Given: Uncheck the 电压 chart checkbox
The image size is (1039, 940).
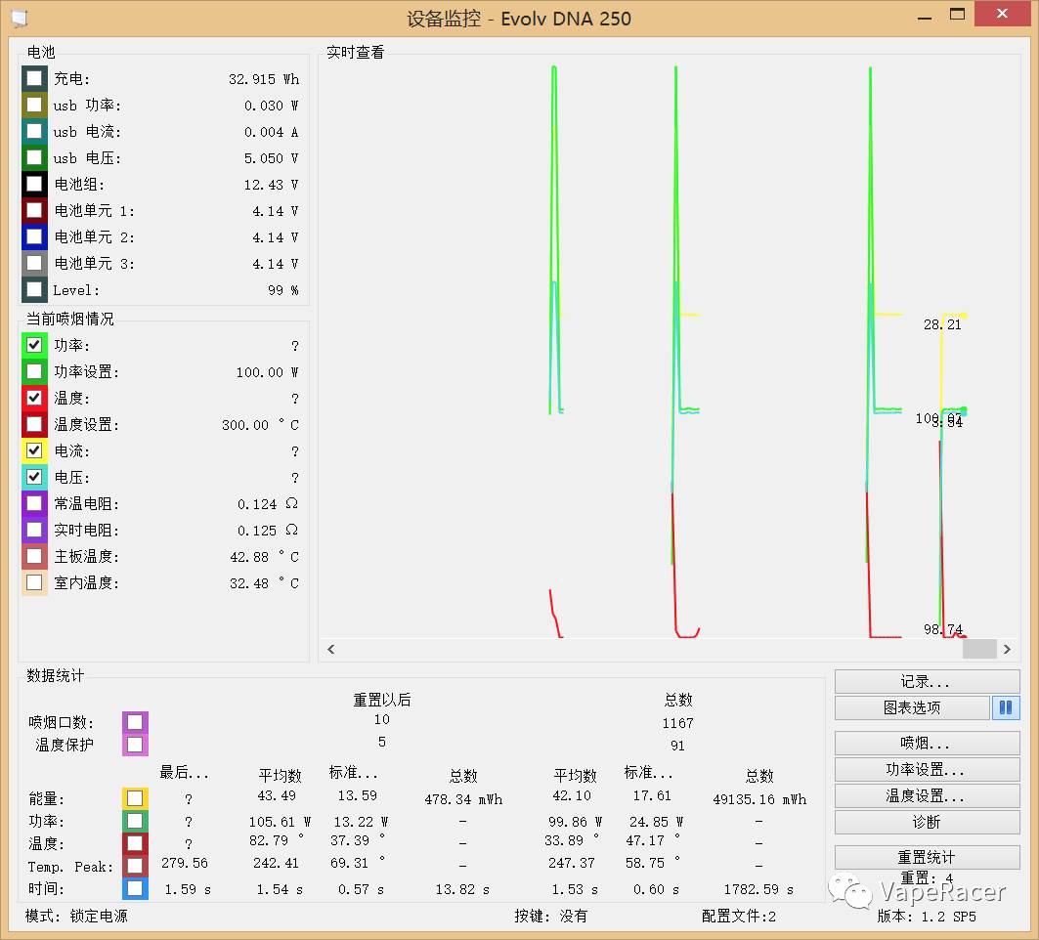Looking at the screenshot, I should click(34, 477).
